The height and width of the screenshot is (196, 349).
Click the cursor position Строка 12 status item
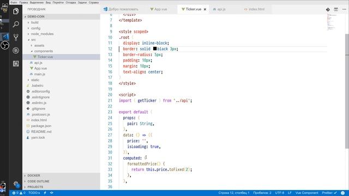coord(234,193)
